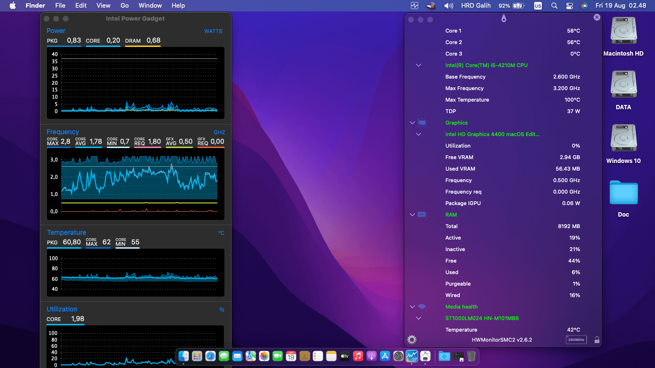
Task: Launch Music from the Dock
Action: pyautogui.click(x=358, y=356)
